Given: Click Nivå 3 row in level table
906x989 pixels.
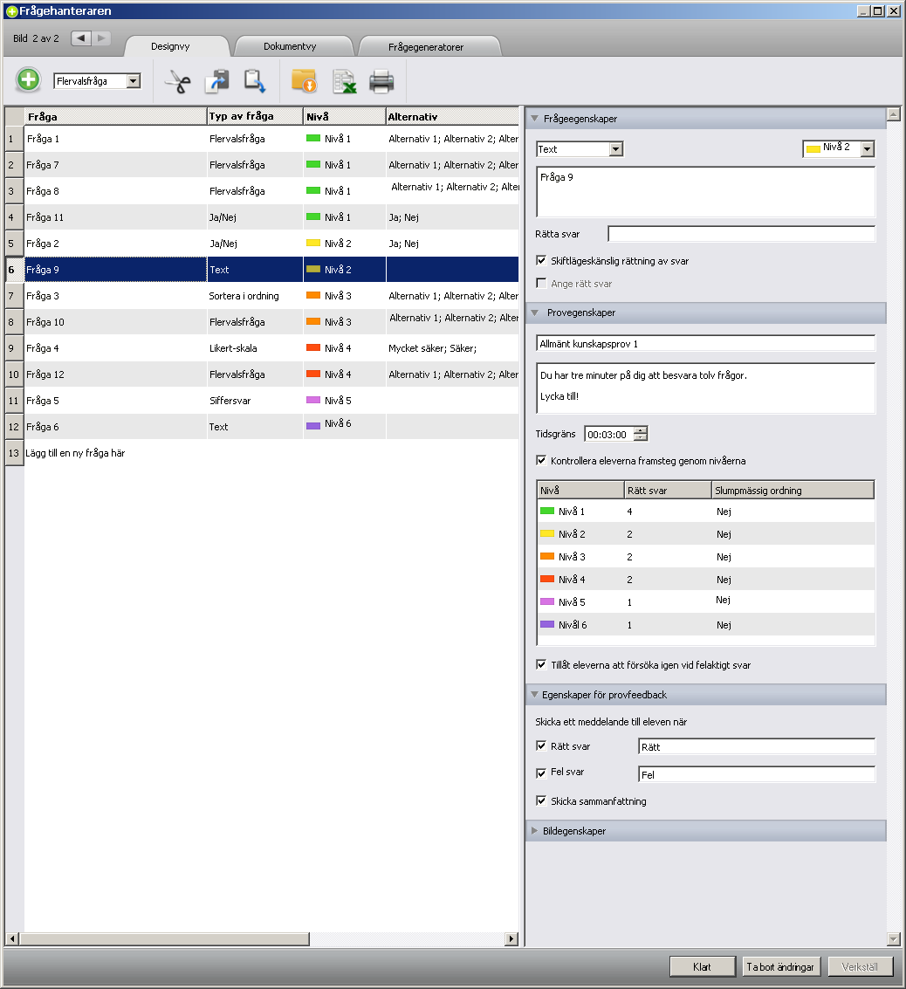Looking at the screenshot, I should coord(705,557).
